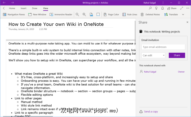Open Navigation Panes
Screen dimensions: 191x117
click(14, 14)
